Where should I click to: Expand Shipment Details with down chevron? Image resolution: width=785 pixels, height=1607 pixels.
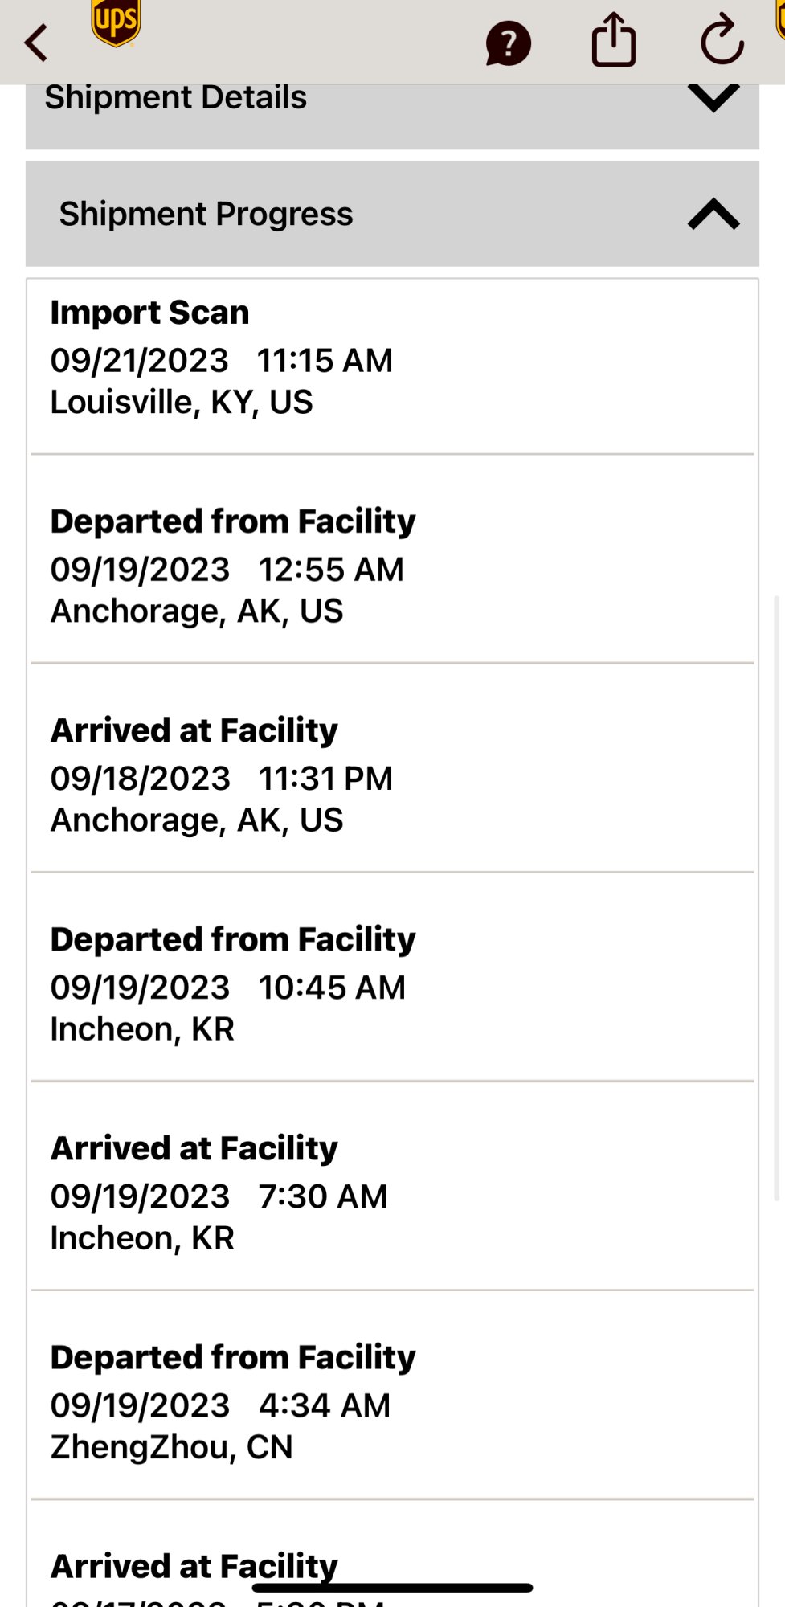(713, 98)
